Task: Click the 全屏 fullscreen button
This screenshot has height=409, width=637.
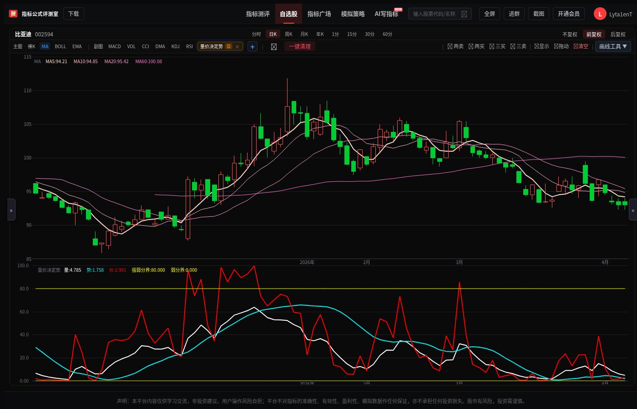Action: (490, 14)
